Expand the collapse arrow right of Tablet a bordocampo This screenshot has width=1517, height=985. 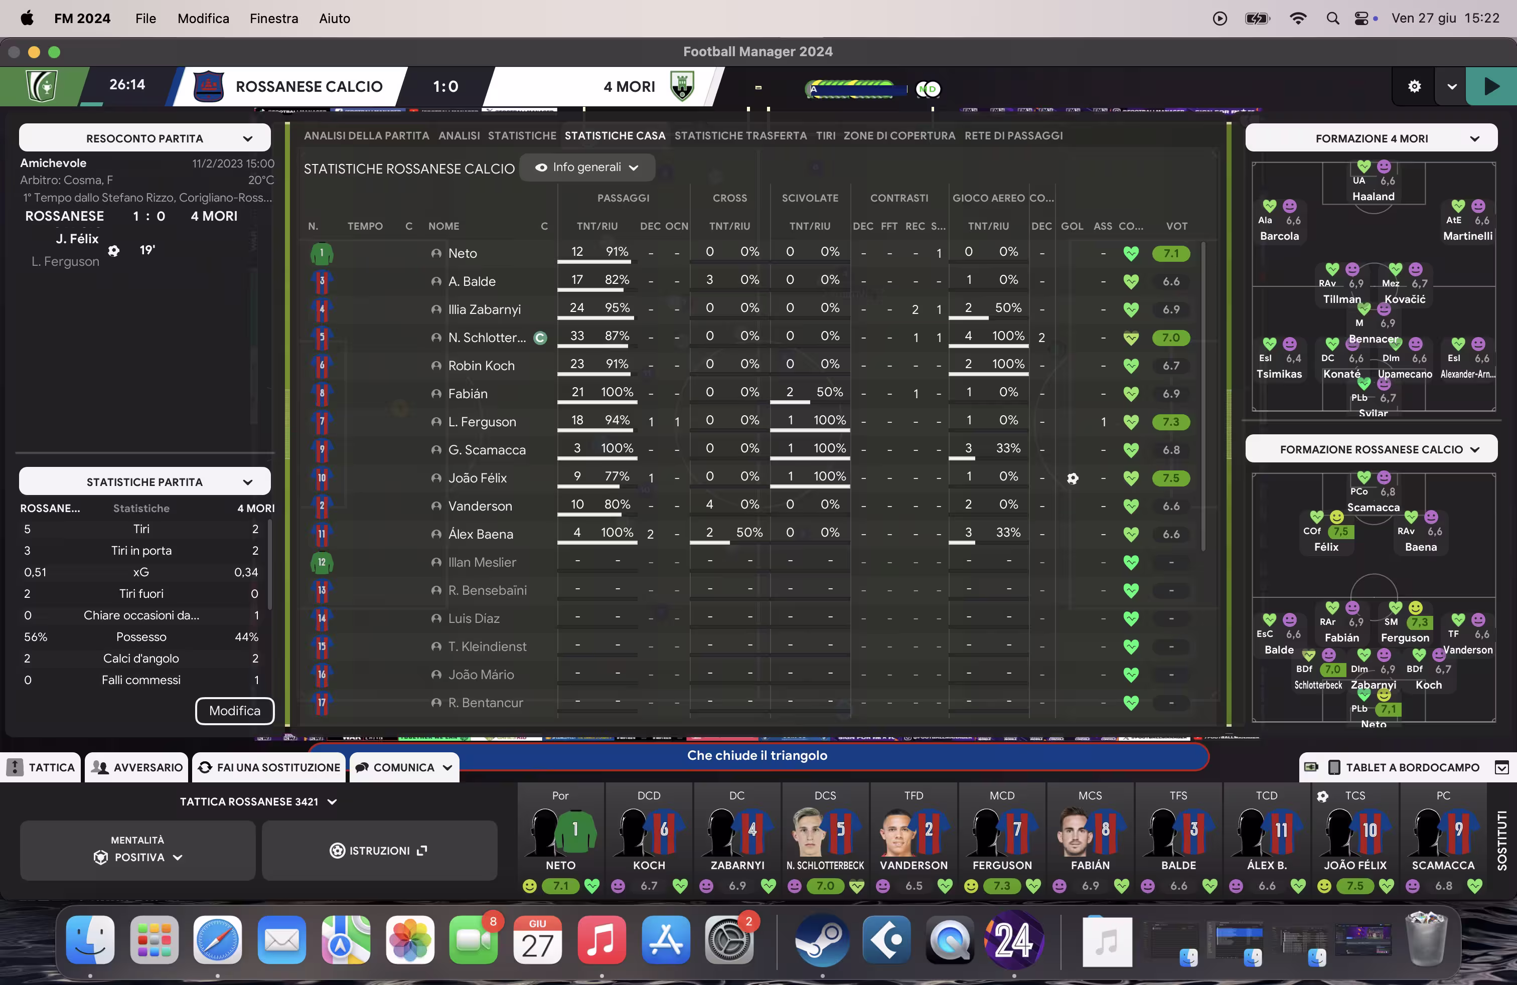(x=1502, y=767)
